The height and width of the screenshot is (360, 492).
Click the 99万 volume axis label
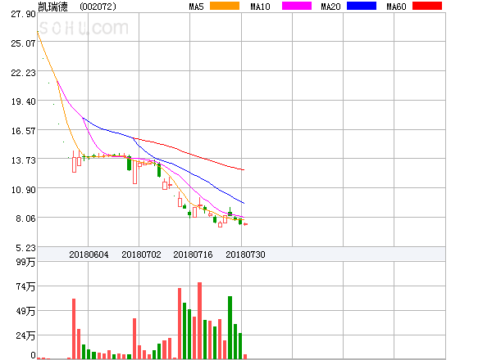[x=25, y=262]
